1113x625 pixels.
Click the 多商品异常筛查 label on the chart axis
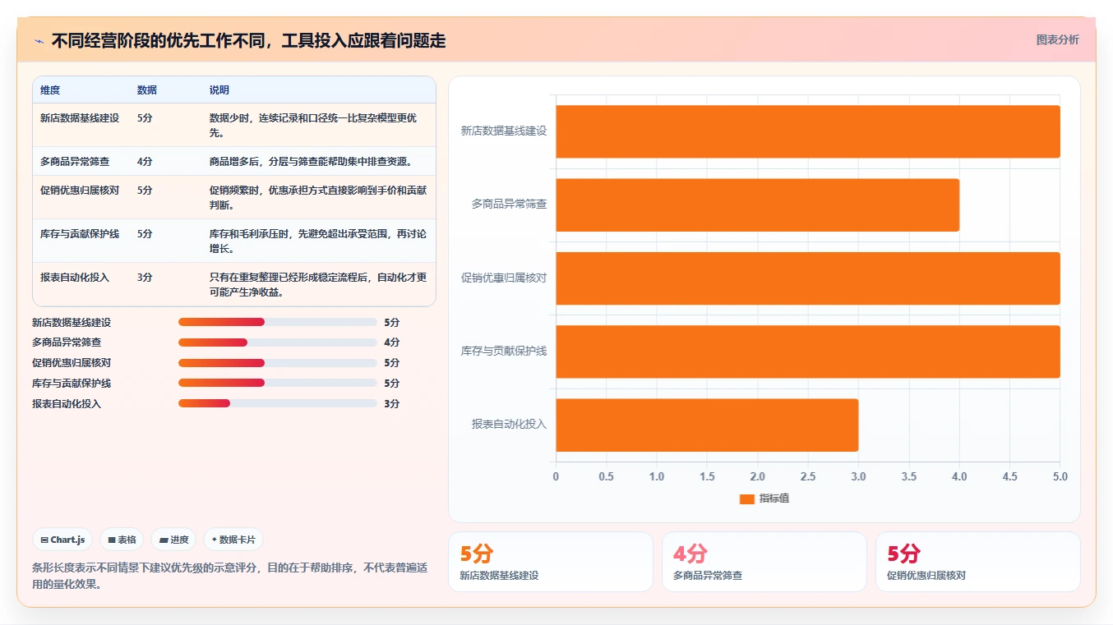pyautogui.click(x=509, y=205)
